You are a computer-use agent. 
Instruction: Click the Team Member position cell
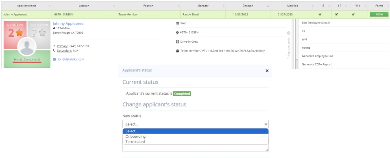[148, 14]
